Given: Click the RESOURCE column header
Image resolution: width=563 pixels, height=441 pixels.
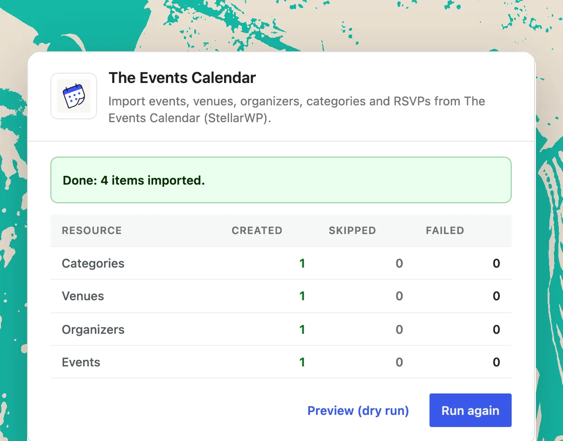Looking at the screenshot, I should coord(92,230).
